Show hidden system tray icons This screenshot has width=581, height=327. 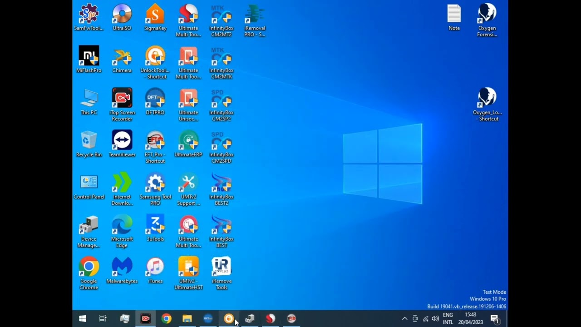(404, 319)
